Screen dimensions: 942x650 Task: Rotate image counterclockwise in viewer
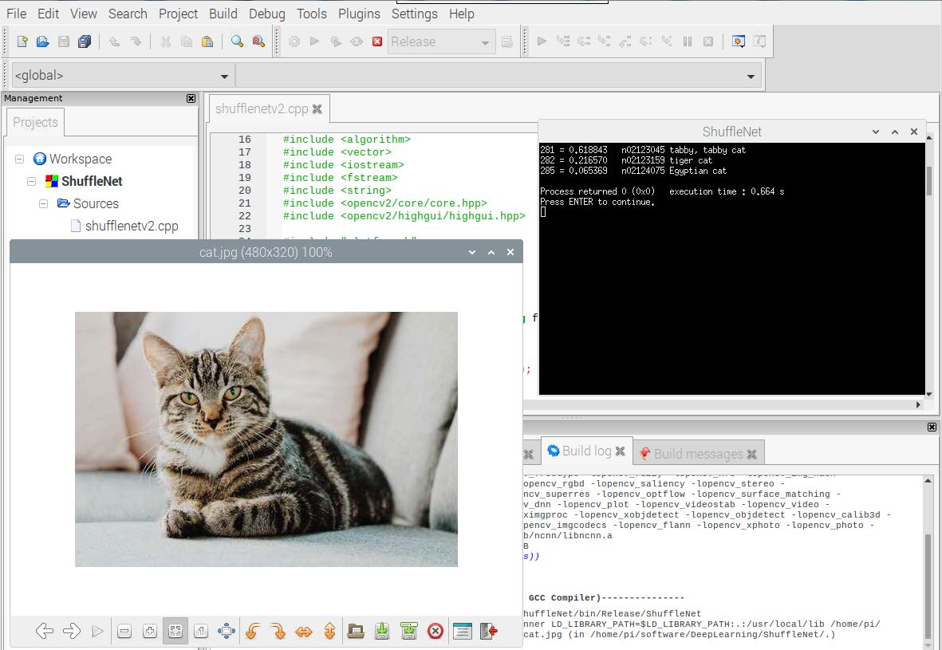click(x=252, y=632)
